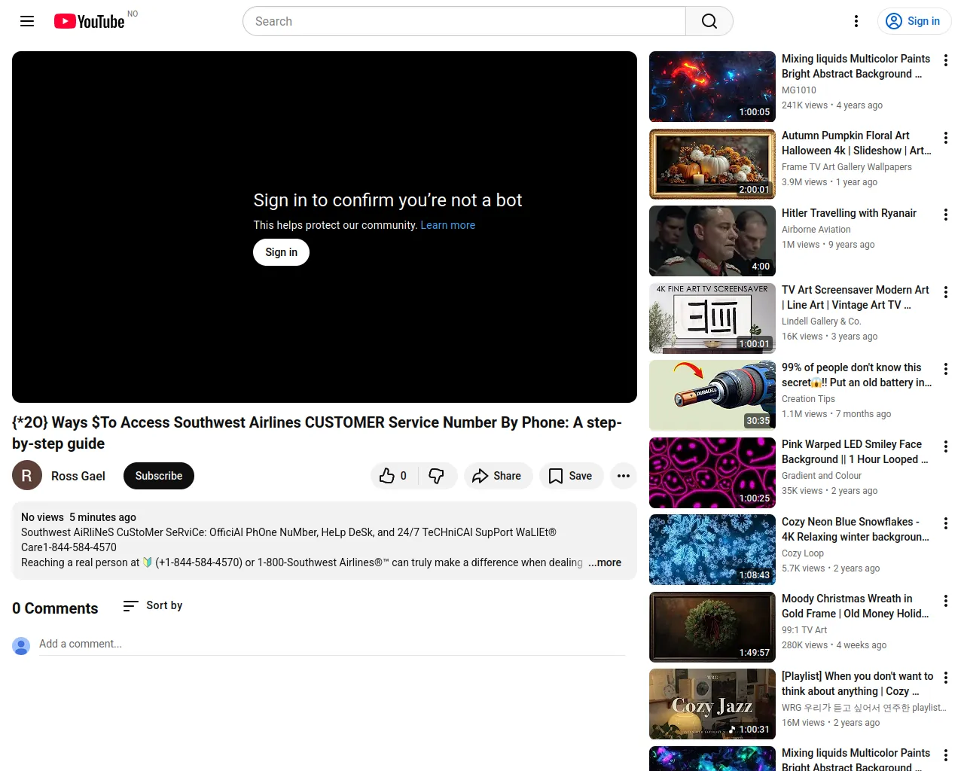Open the Moody Christmas Wreath title
This screenshot has width=964, height=771.
click(856, 606)
